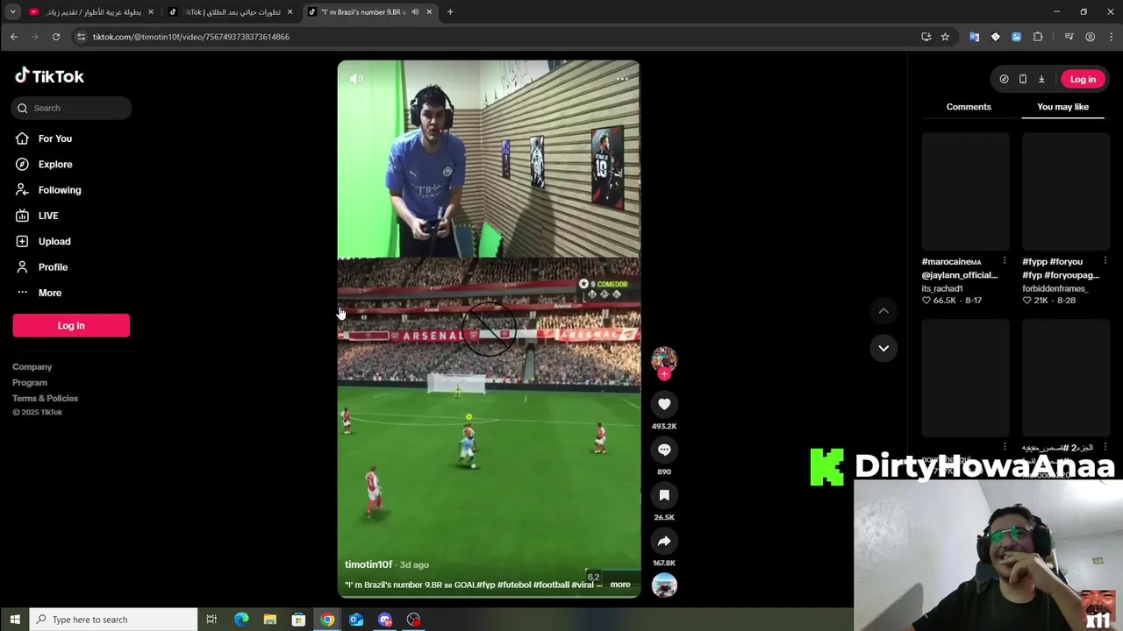Open the Explore page

click(55, 164)
